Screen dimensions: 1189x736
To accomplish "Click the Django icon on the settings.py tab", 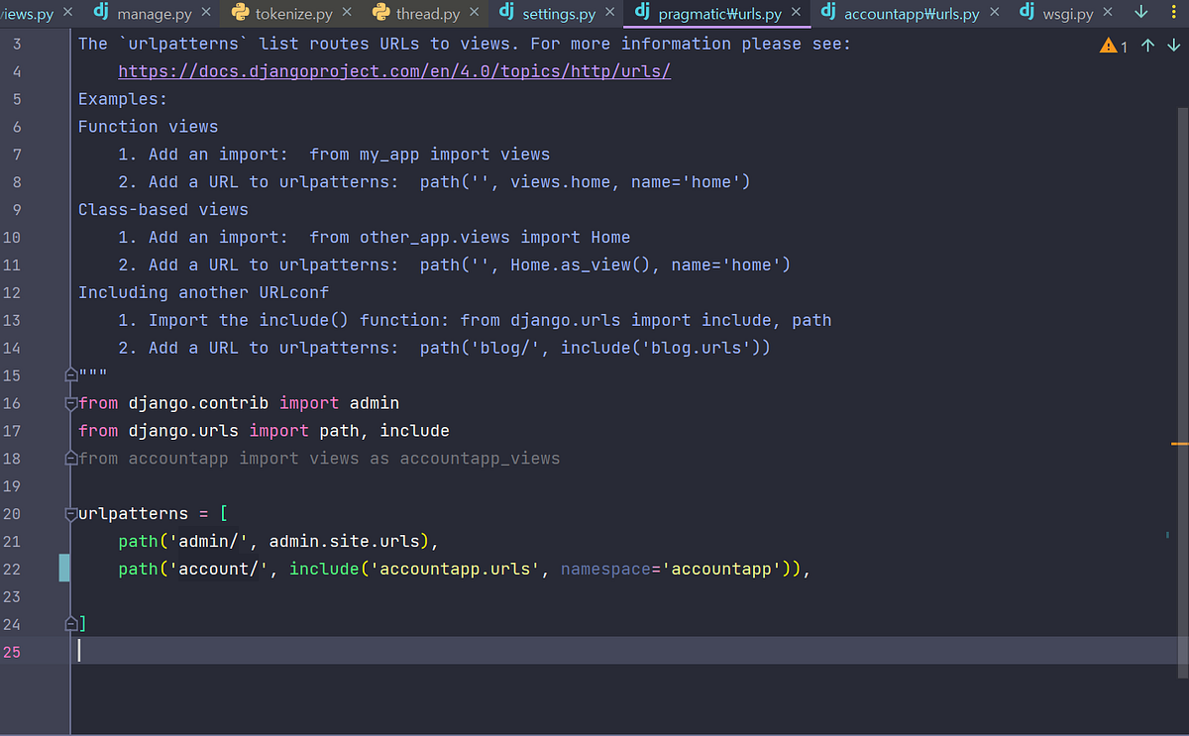I will 505,13.
